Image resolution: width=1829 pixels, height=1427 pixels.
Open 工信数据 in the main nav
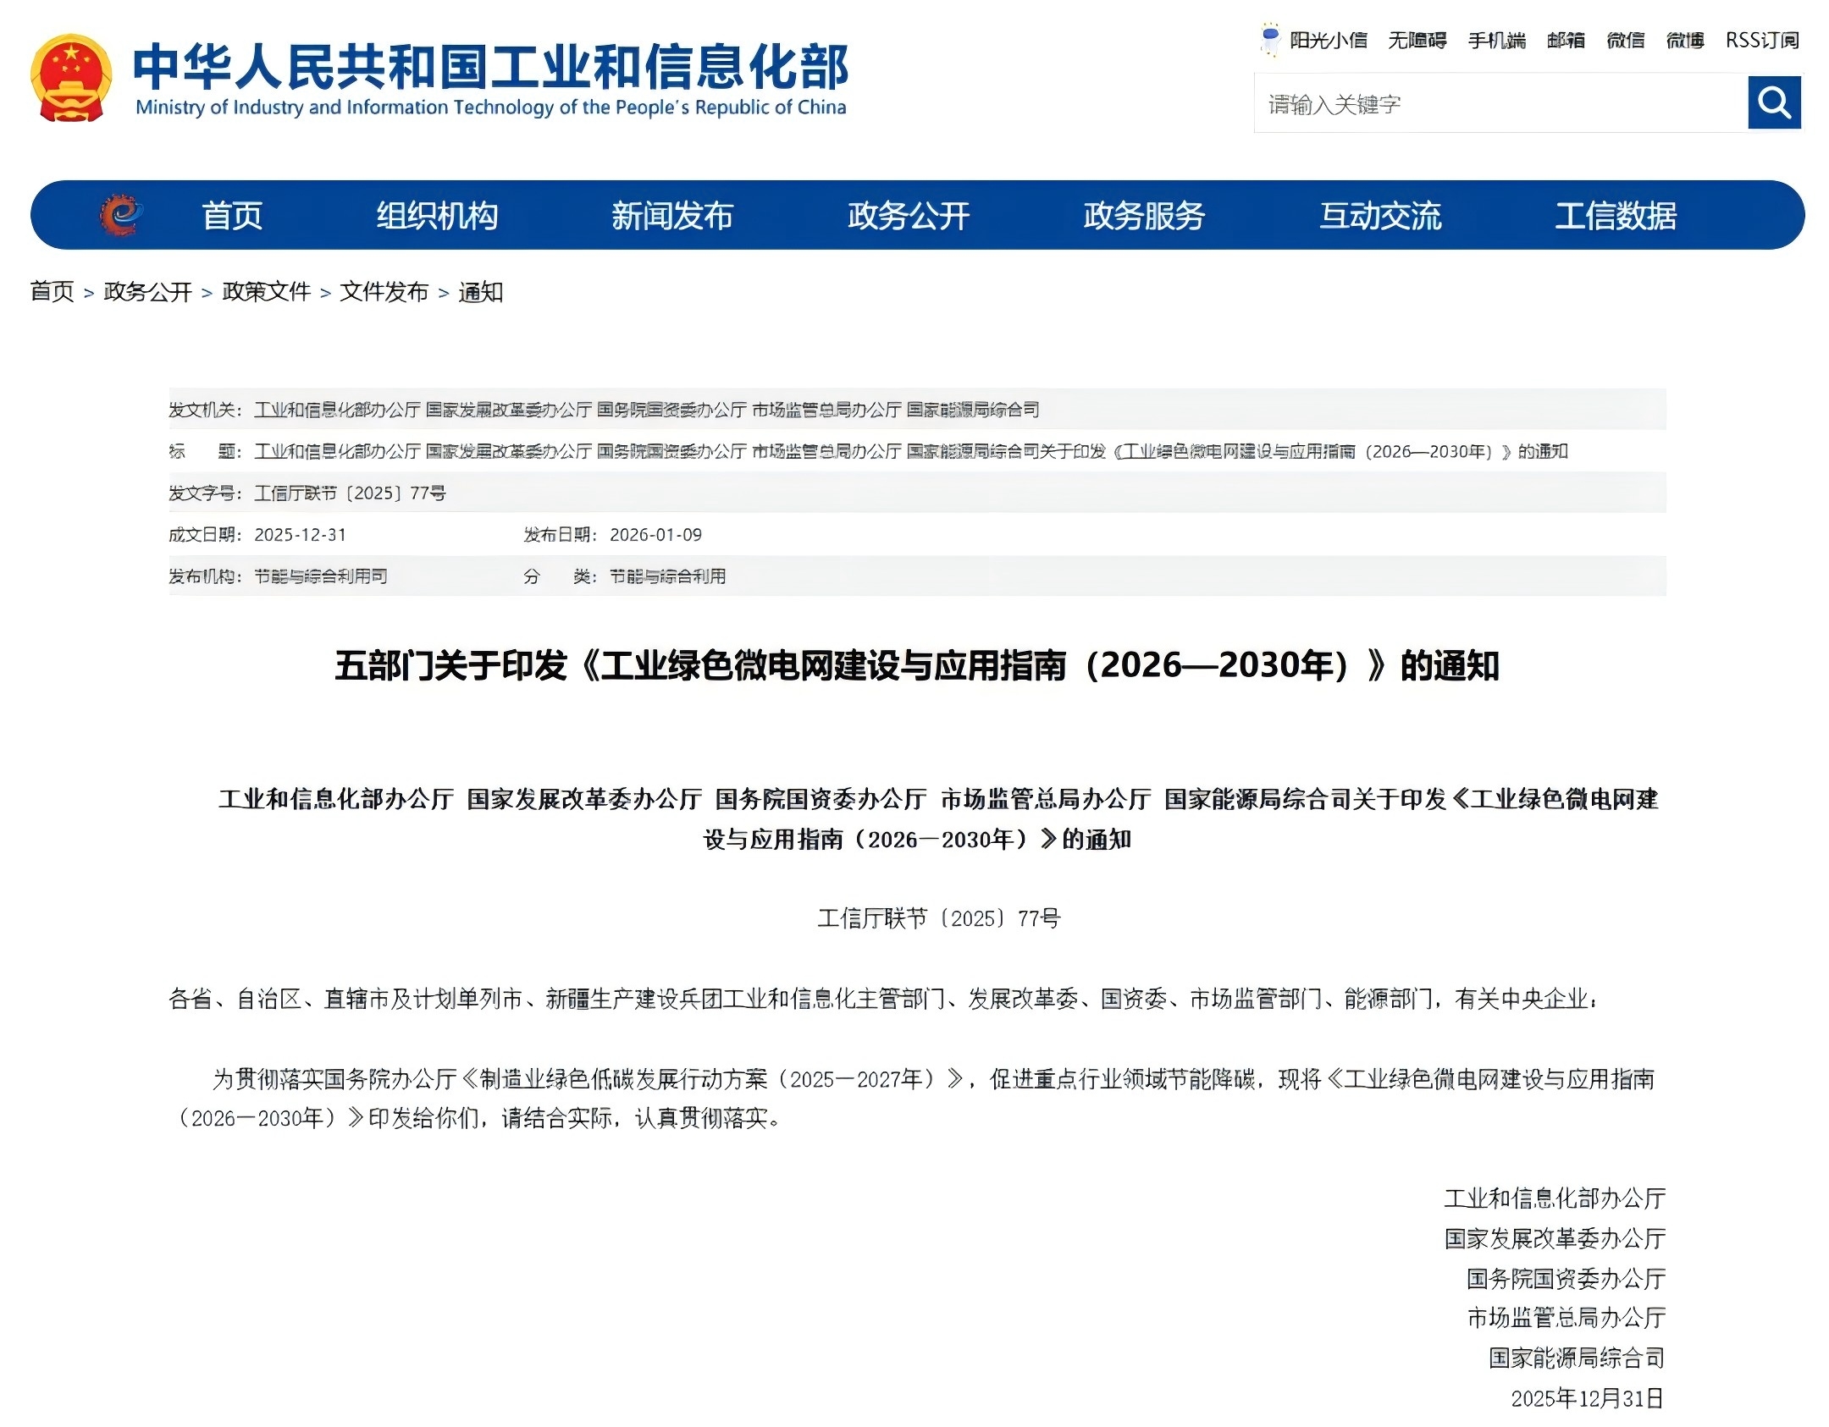pos(1616,215)
